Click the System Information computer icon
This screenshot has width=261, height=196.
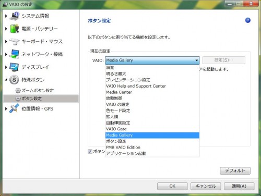pos(15,16)
